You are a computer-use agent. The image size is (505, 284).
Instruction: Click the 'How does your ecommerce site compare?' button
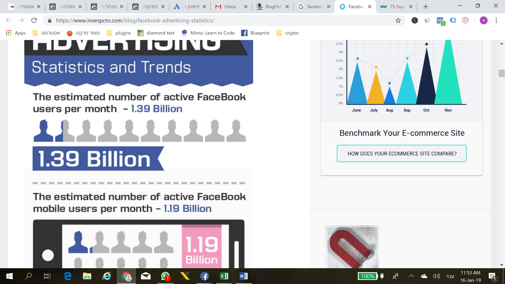point(402,154)
